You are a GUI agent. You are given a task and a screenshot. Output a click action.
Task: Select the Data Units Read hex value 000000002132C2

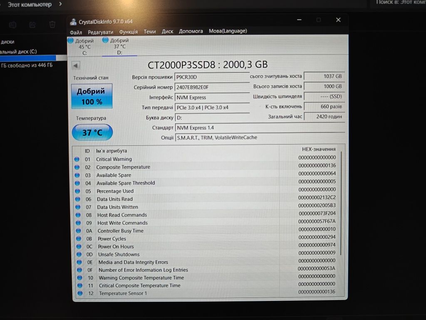pos(317,197)
